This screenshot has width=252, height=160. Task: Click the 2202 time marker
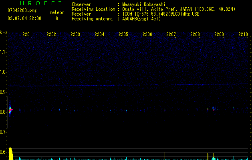pos(51,34)
